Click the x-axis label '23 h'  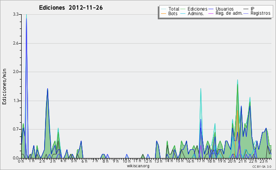(264, 161)
